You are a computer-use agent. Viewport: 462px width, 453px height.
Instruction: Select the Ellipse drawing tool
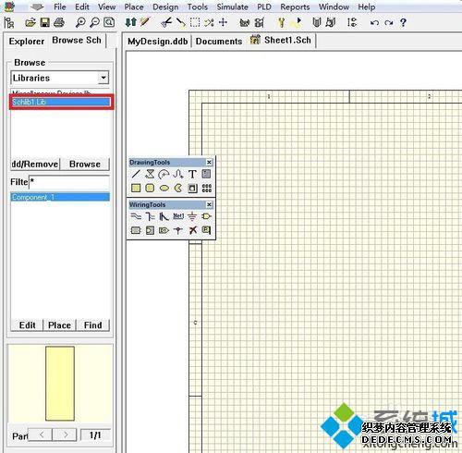tap(164, 188)
